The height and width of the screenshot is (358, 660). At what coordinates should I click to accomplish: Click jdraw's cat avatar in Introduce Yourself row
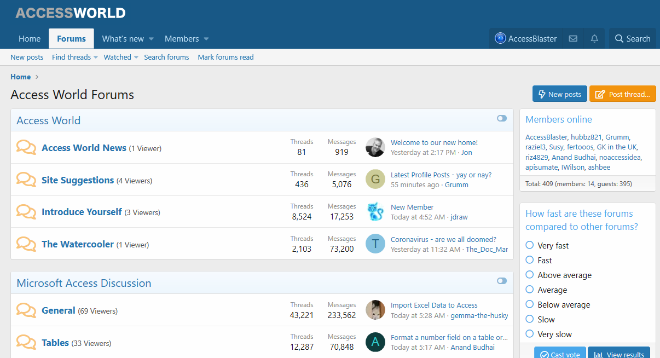[375, 212]
